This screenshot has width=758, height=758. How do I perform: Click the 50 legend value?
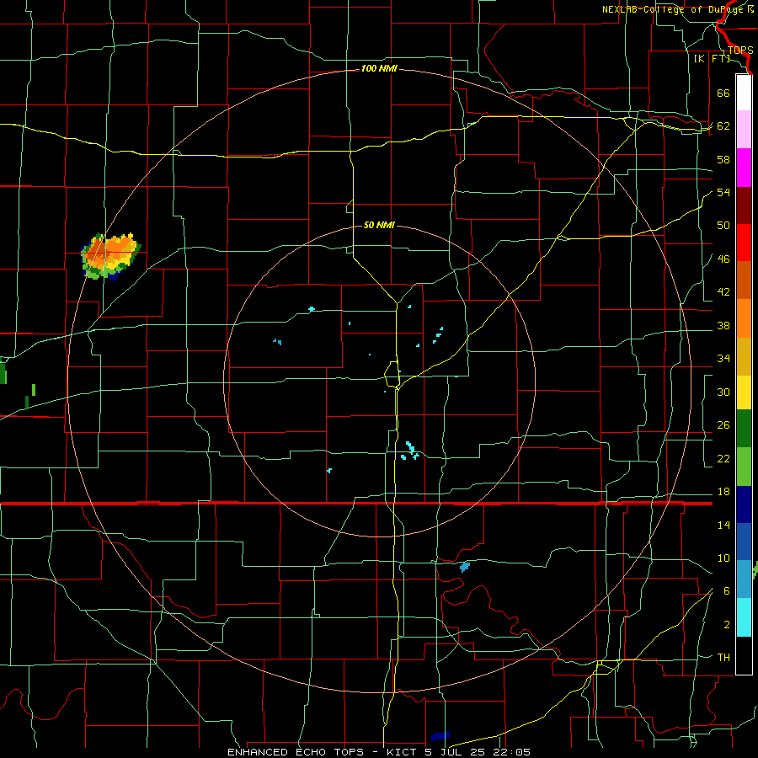point(723,226)
